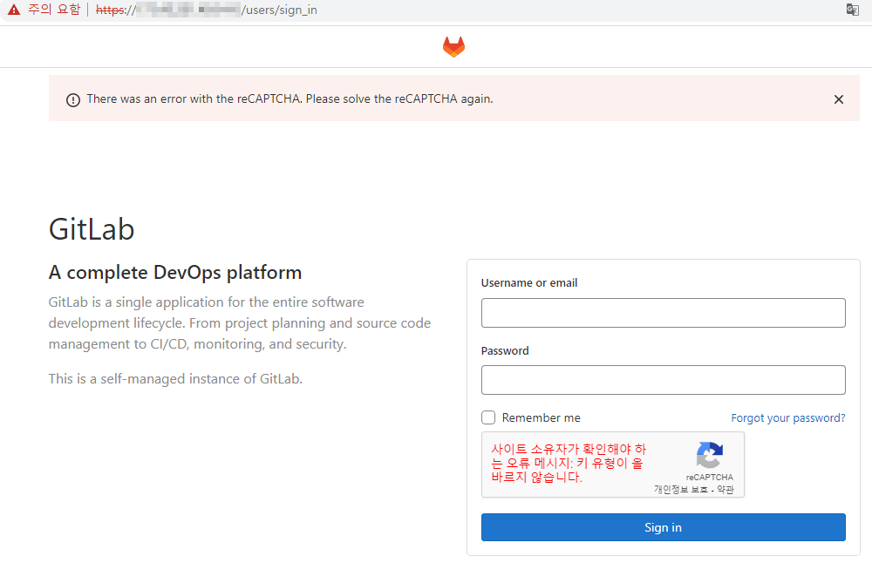The image size is (872, 563).
Task: Click the blue Sign in button
Action: 663,527
